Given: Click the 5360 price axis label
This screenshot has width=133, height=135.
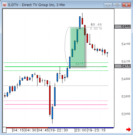Looking at the screenshot, I should 126,114.
